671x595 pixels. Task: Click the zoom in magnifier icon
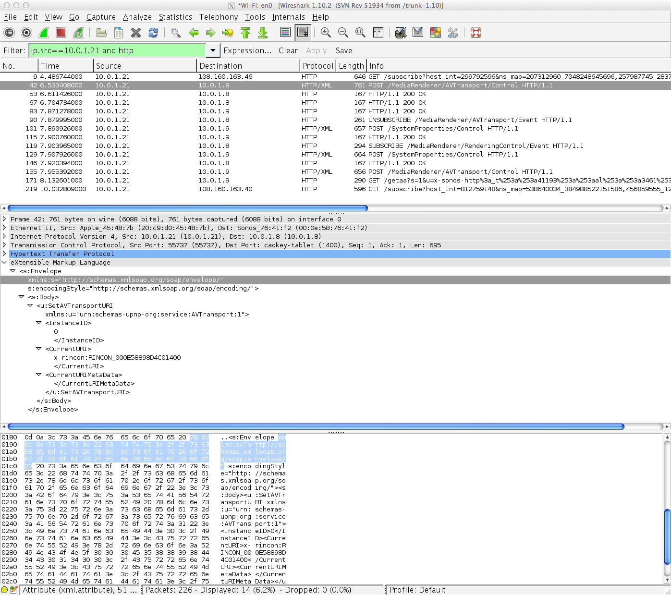click(326, 33)
